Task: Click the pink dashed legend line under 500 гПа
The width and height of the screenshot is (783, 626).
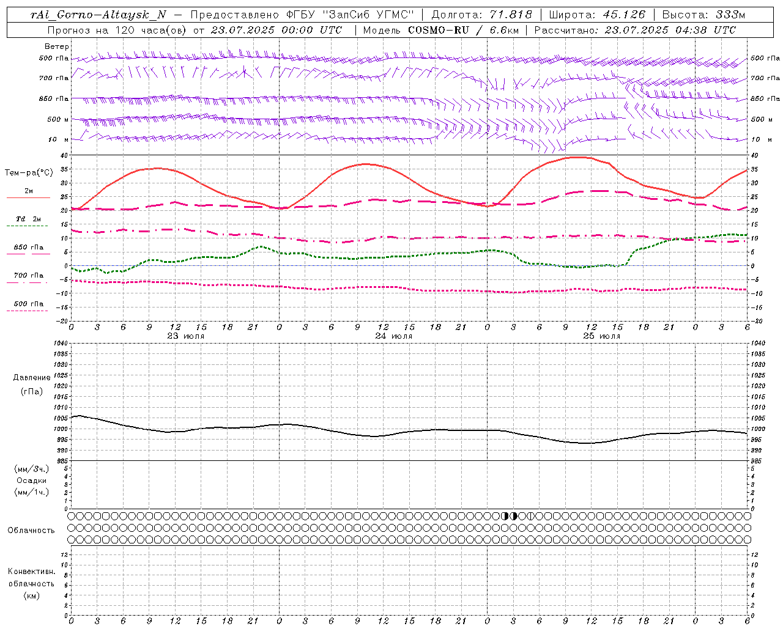Action: click(27, 311)
